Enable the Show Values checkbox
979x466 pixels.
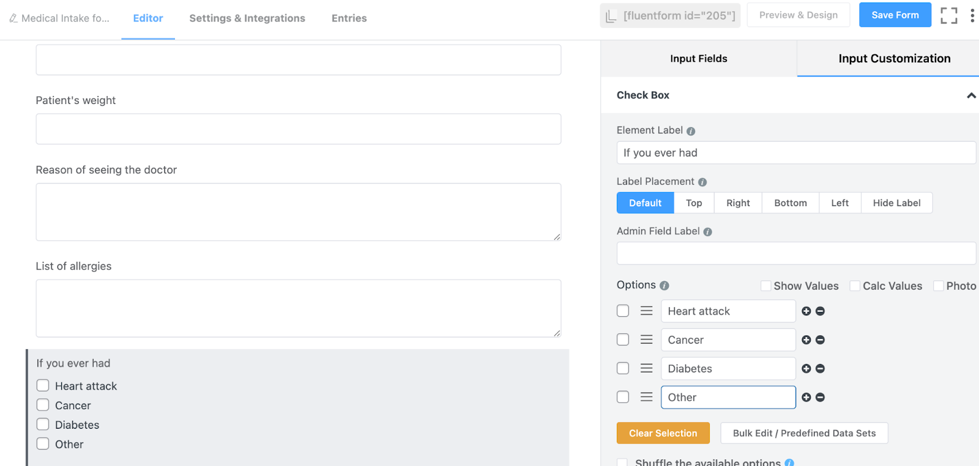tap(765, 286)
